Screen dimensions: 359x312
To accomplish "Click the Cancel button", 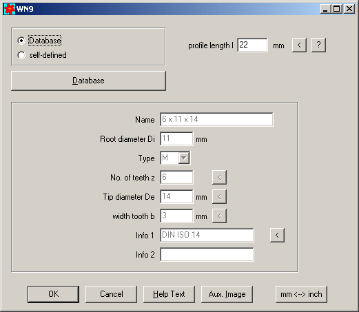I will tap(112, 294).
